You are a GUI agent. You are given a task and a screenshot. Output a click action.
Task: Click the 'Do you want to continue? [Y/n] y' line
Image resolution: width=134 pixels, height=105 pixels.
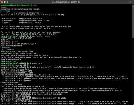coord(16,100)
